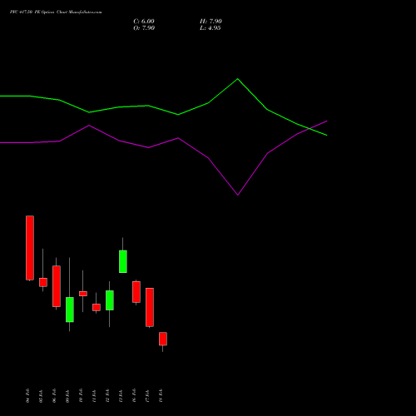The image size is (416, 416).
Task: Select the green candle for 13 Feb
Action: (123, 261)
